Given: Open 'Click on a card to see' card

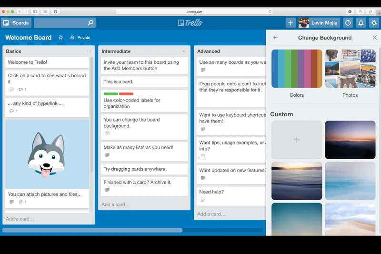Looking at the screenshot, I should coord(47,82).
